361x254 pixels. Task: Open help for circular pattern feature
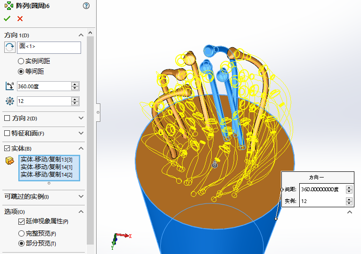coord(86,6)
